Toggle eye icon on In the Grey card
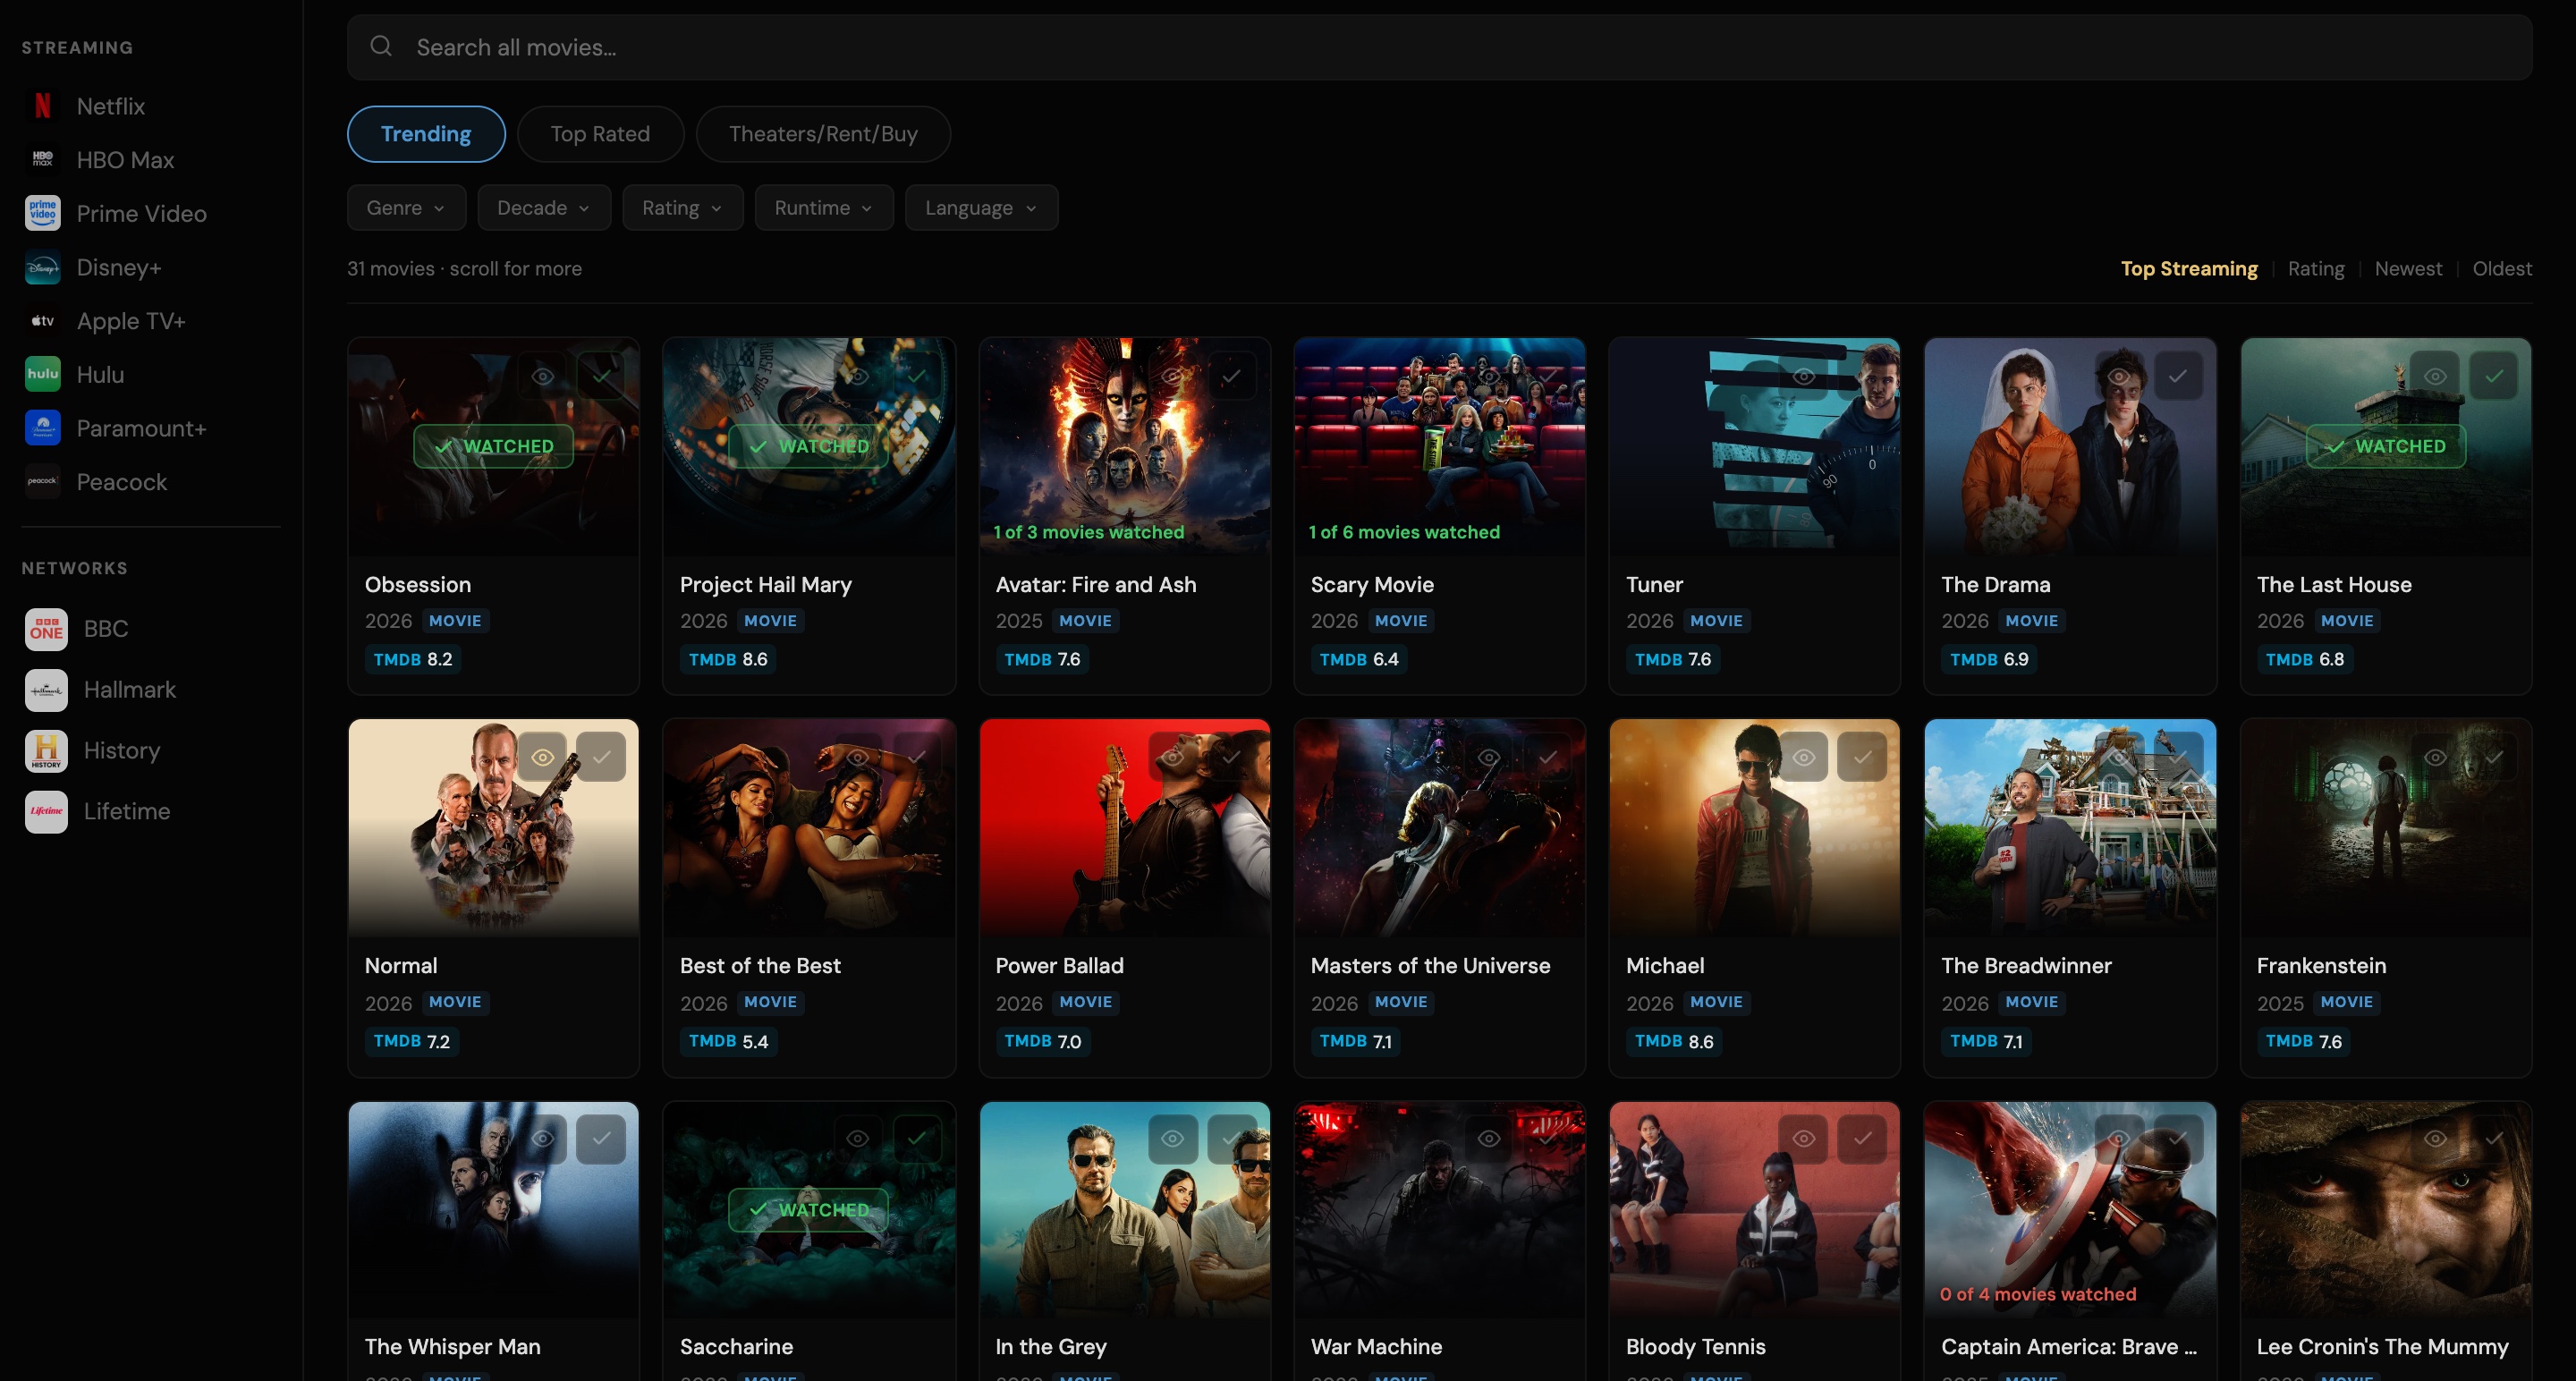The height and width of the screenshot is (1381, 2576). coord(1173,1139)
